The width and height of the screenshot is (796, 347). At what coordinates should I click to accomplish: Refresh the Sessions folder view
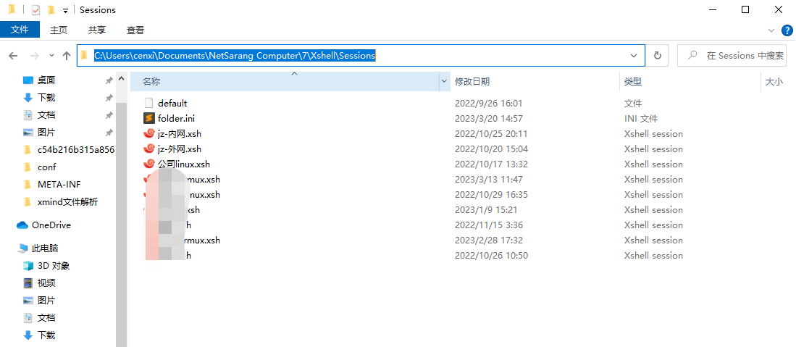(658, 55)
